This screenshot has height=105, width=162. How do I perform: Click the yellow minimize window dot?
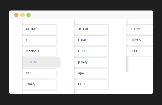point(22,15)
